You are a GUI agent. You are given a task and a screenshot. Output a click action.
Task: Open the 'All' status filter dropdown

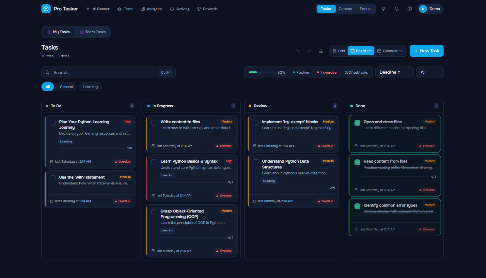tap(430, 72)
